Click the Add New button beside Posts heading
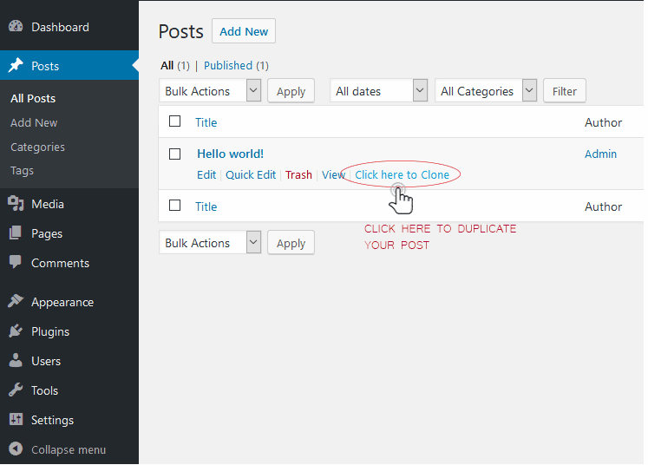648x465 pixels. (x=244, y=31)
